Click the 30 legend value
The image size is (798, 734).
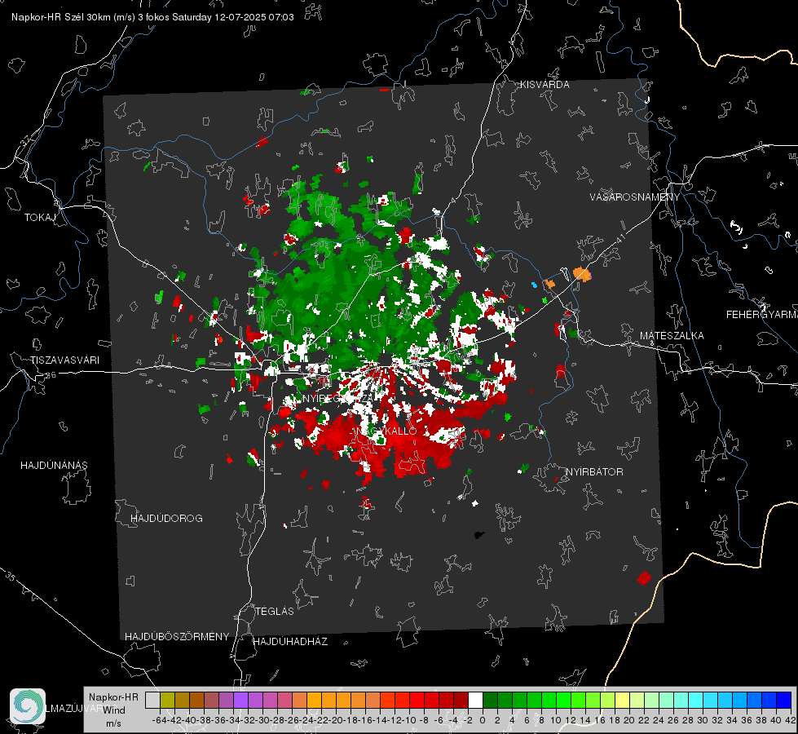(703, 720)
